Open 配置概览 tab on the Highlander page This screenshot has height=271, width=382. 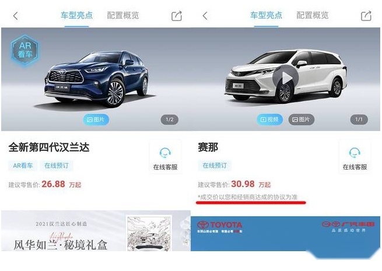pyautogui.click(x=123, y=15)
